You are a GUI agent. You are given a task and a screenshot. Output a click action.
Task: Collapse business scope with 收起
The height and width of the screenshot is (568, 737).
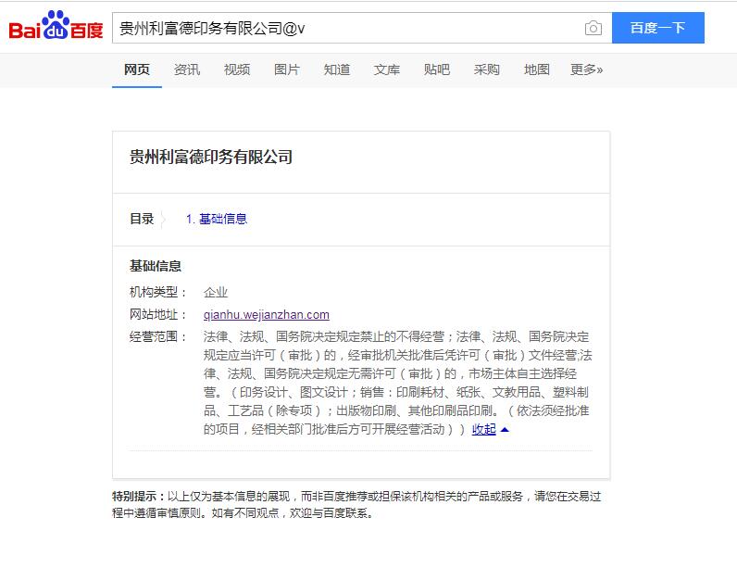tap(484, 430)
